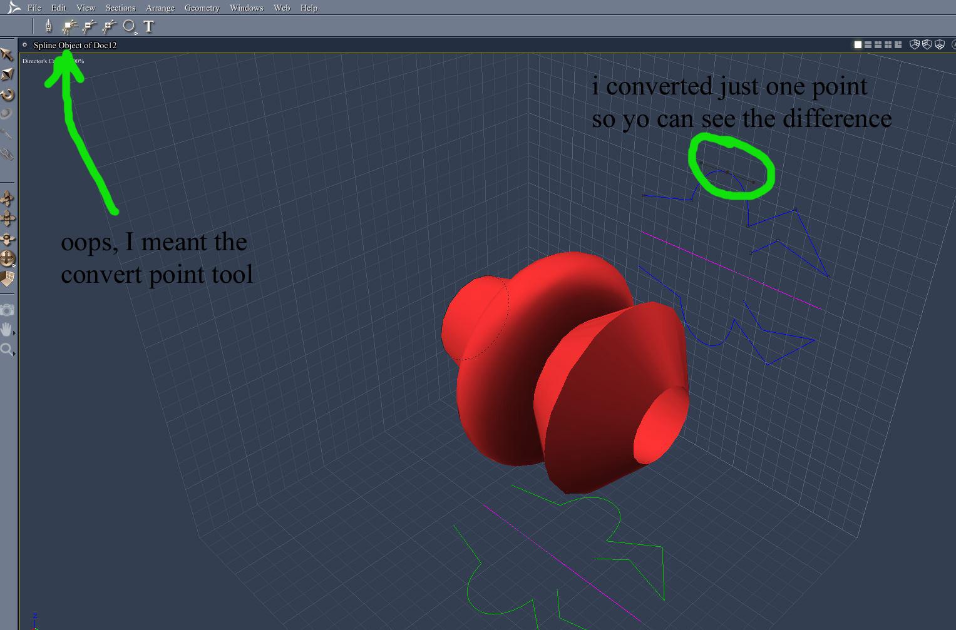Open the Arrange menu
Viewport: 956px width, 630px height.
[x=160, y=8]
